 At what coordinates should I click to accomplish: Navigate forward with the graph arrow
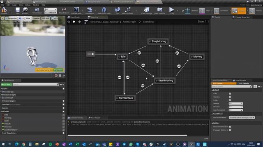79,22
